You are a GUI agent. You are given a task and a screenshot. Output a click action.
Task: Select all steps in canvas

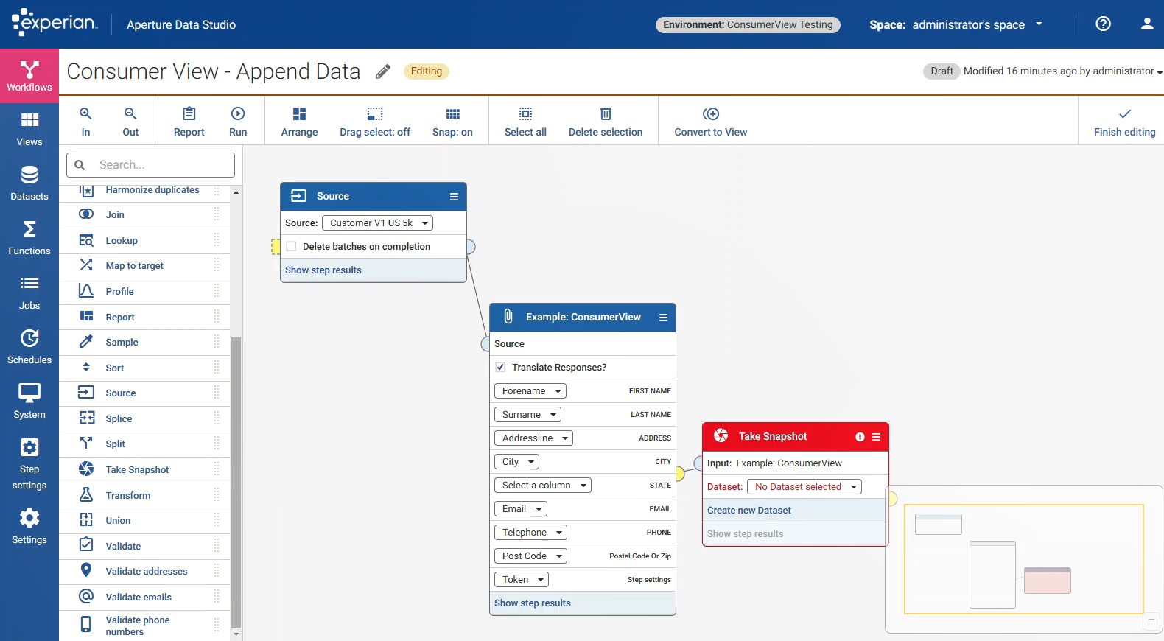(x=525, y=122)
